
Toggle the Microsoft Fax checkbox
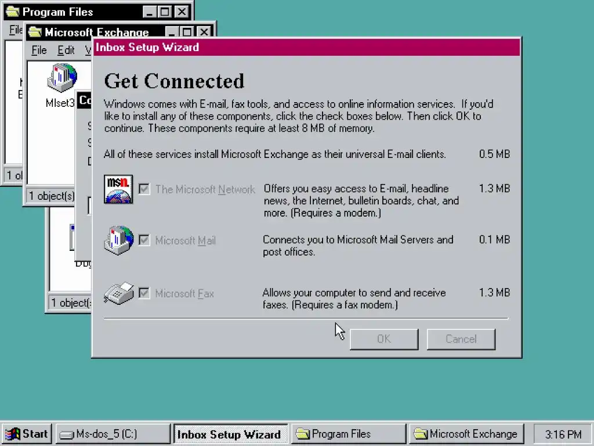click(x=144, y=293)
